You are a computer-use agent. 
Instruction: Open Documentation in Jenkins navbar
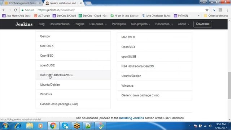click(60, 24)
